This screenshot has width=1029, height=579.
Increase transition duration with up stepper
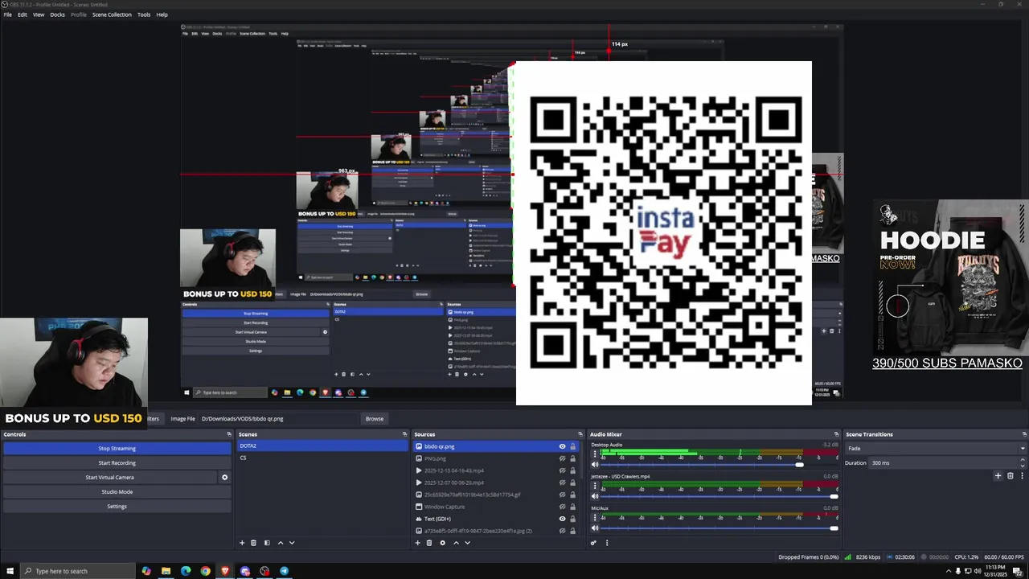1023,461
